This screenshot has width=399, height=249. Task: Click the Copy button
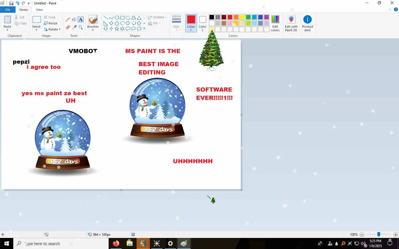21,24
